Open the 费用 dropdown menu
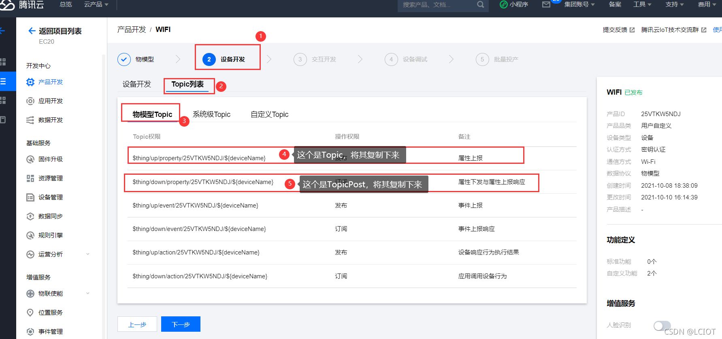The height and width of the screenshot is (339, 722). (707, 4)
